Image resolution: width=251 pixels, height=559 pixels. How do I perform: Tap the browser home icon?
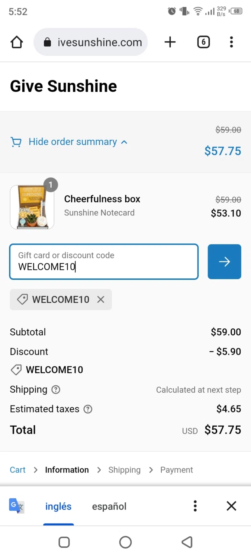tap(17, 42)
